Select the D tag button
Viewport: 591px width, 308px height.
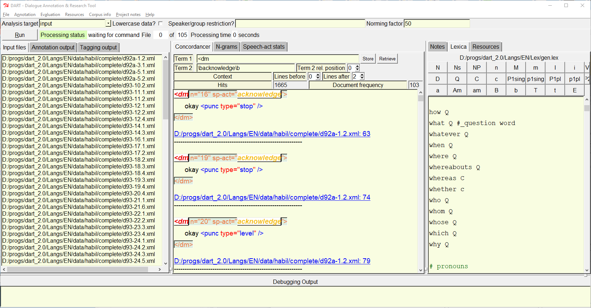click(437, 79)
